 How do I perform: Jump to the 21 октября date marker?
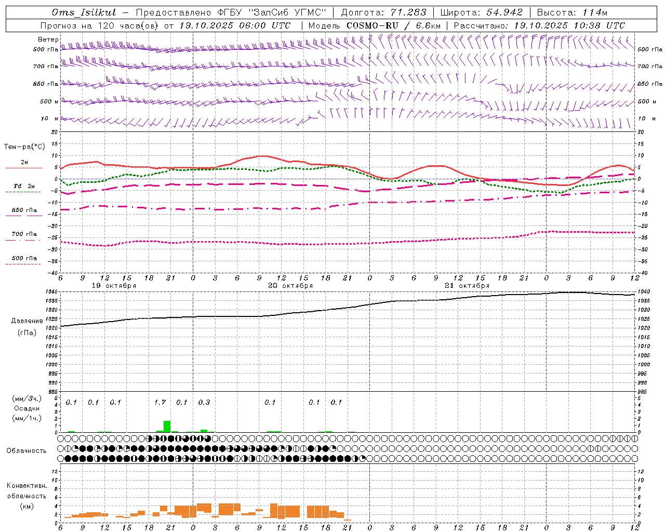coord(467,286)
